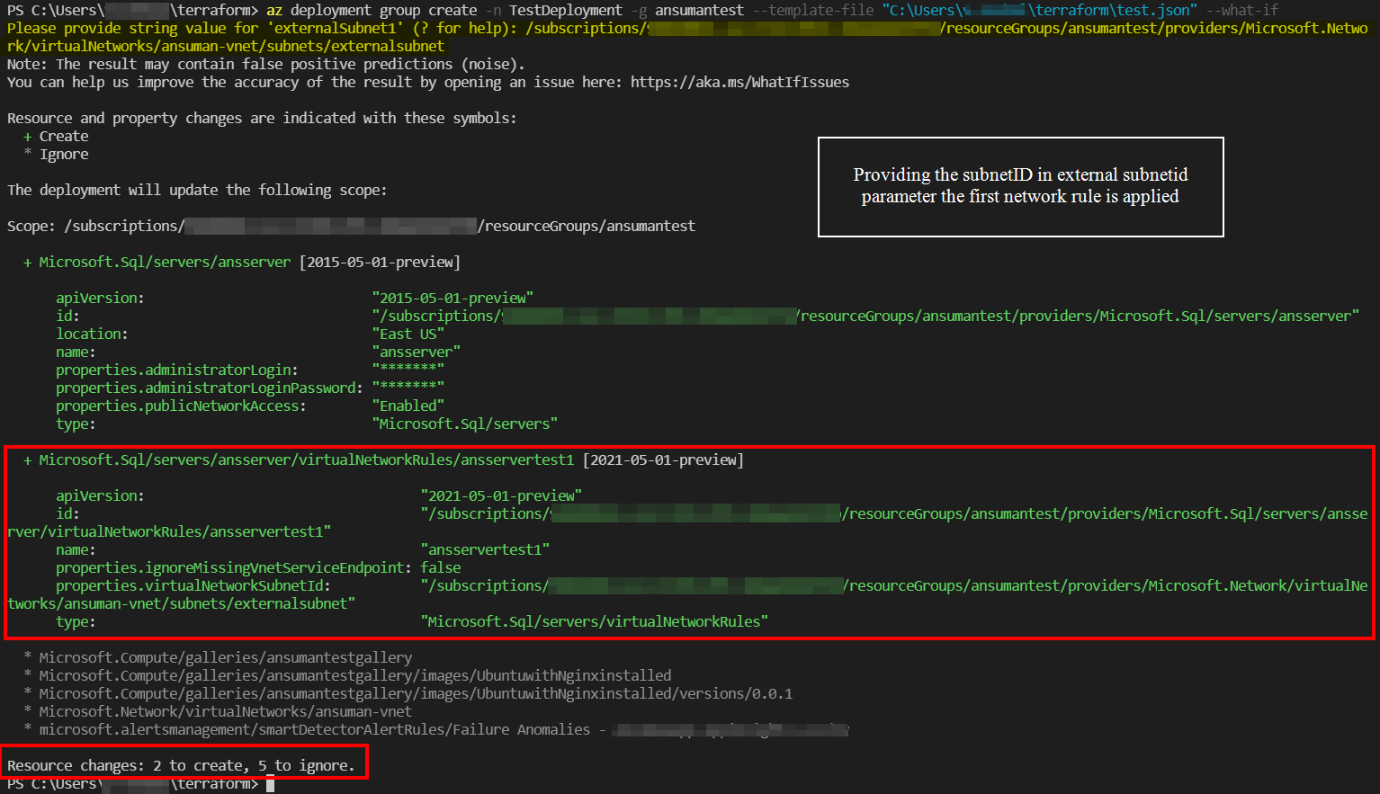The image size is (1380, 794).
Task: Click the 'TestDeployment' deployment name argument
Action: click(566, 10)
